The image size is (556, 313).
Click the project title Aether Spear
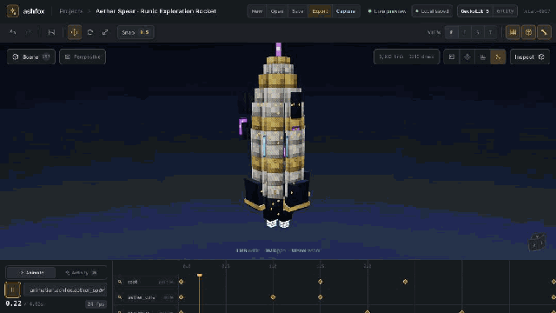156,11
